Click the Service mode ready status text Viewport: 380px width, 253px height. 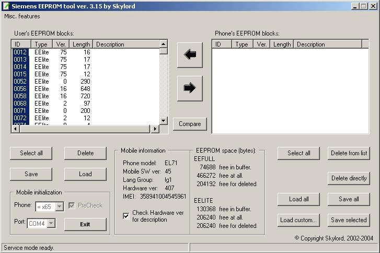pyautogui.click(x=29, y=248)
